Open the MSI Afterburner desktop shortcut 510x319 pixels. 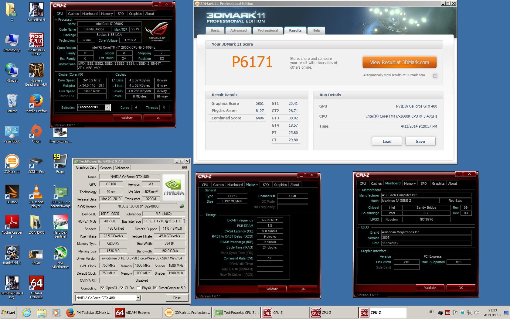60,257
